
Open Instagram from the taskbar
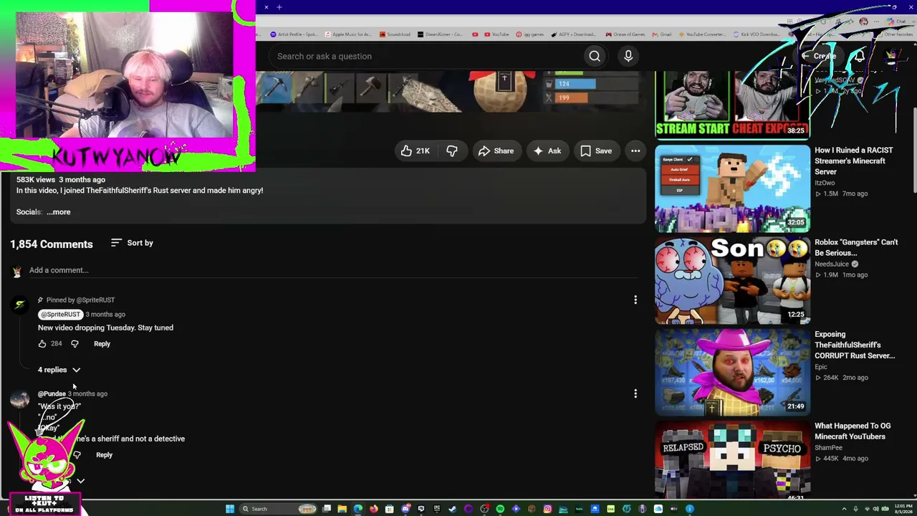[x=547, y=509]
